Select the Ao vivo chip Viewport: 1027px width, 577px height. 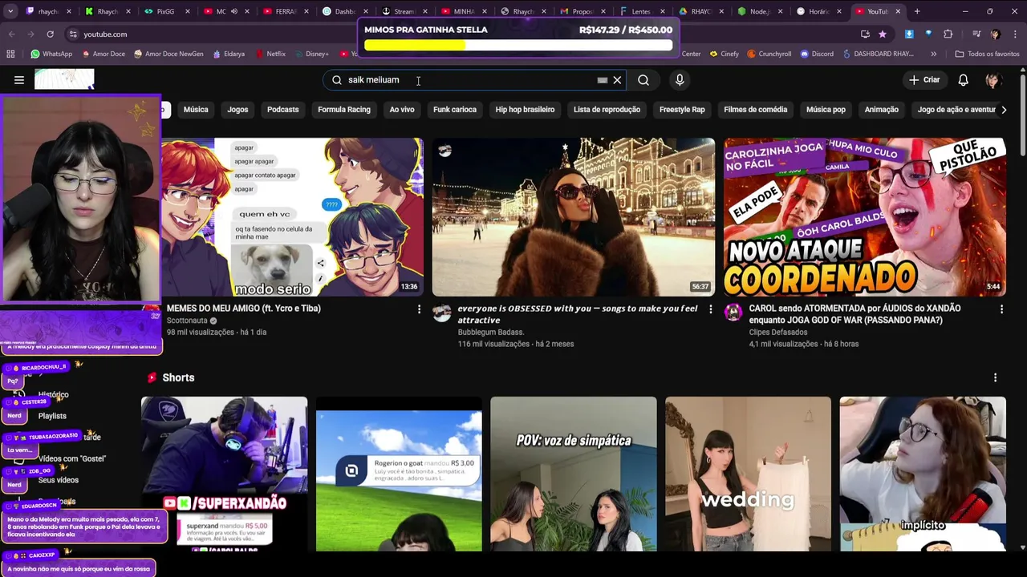click(x=402, y=110)
